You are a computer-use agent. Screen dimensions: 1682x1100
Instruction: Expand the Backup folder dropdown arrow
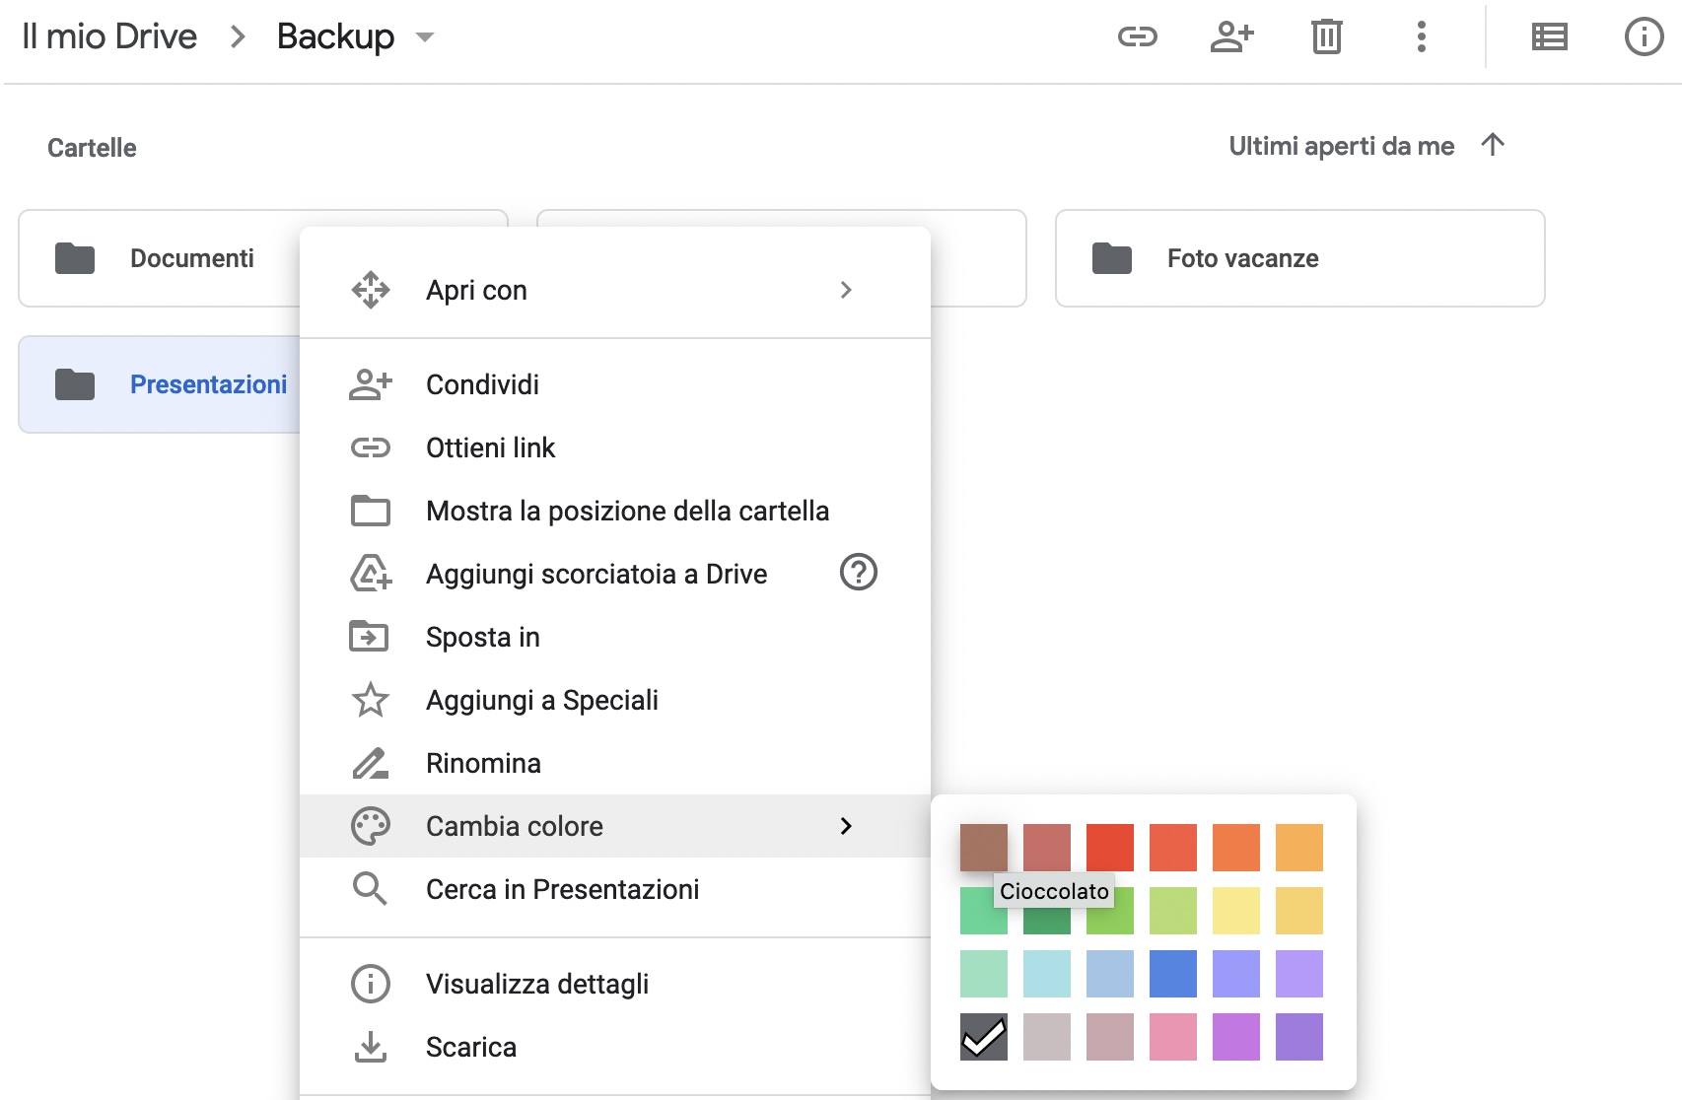pyautogui.click(x=425, y=37)
